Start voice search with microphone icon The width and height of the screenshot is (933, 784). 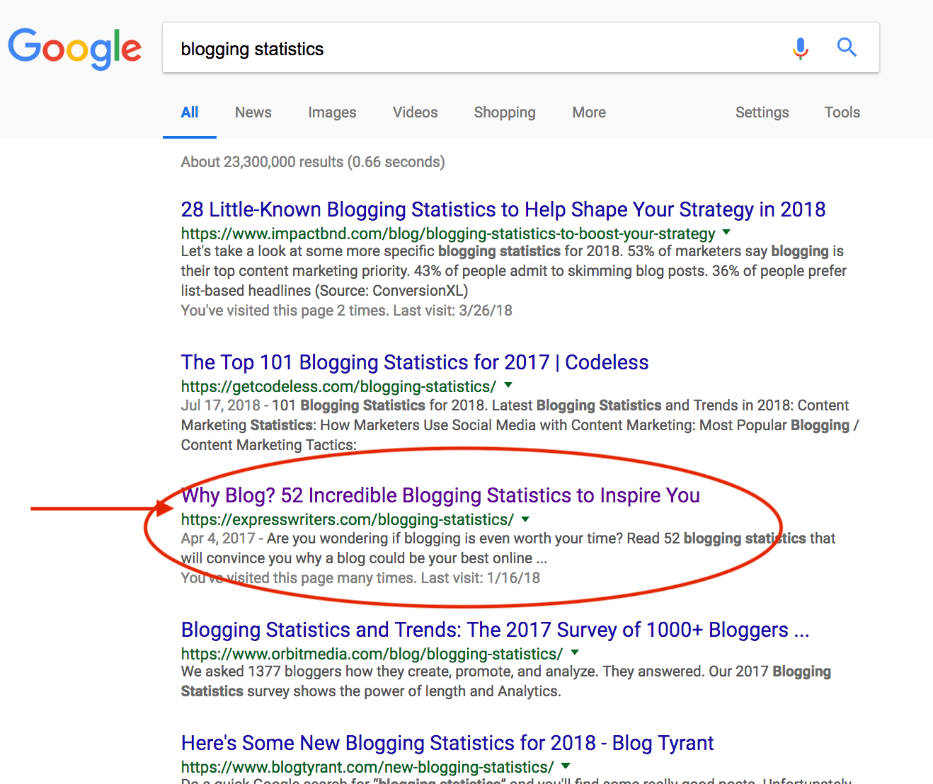click(801, 48)
